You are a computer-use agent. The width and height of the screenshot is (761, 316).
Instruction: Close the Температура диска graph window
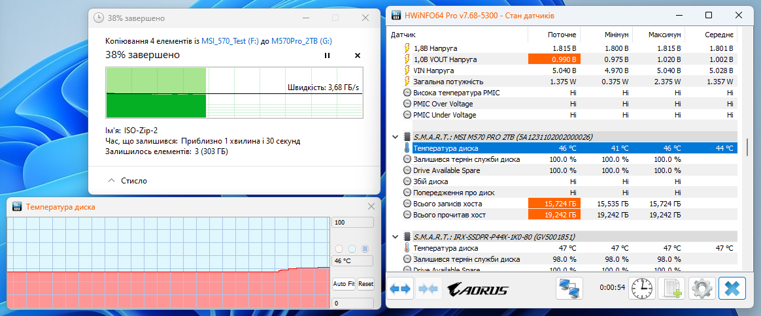coord(371,206)
